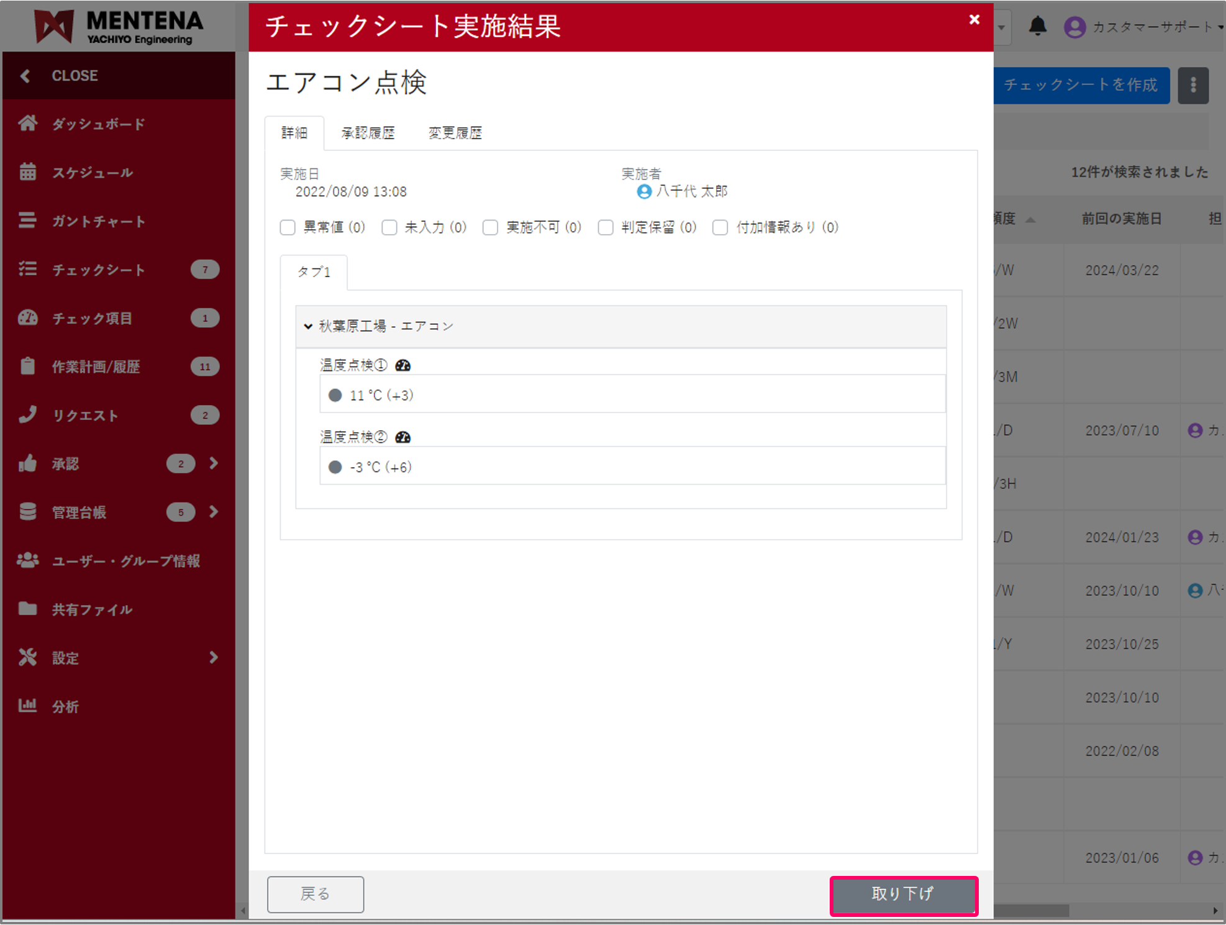Viewport: 1226px width, 925px height.
Task: Click the notification bell icon
Action: (x=1037, y=26)
